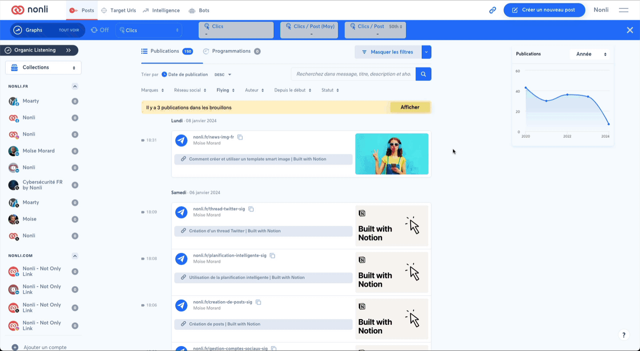
Task: Open the nonli.fr/thread-twitter-sig link text
Action: (219, 209)
